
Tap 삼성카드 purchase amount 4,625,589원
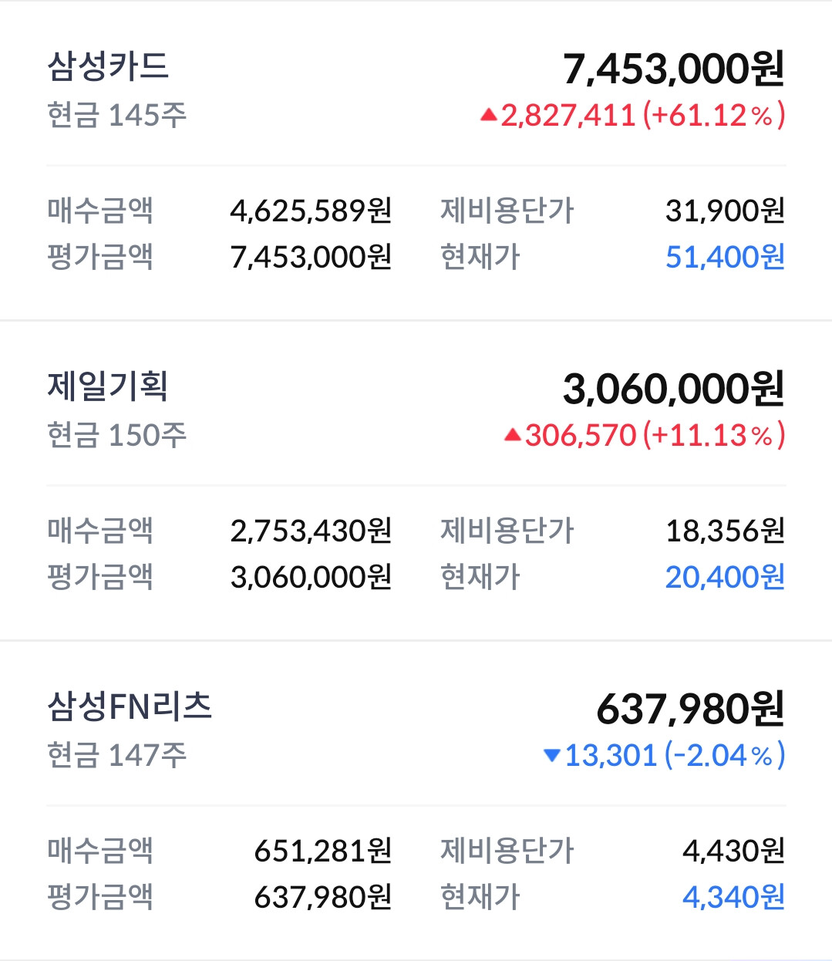tap(312, 211)
